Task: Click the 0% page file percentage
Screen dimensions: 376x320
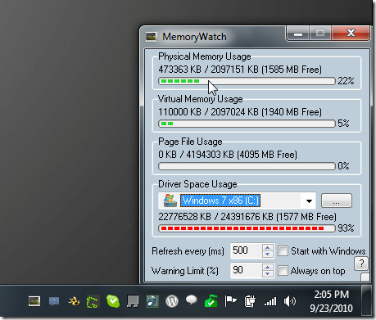Action: 343,166
